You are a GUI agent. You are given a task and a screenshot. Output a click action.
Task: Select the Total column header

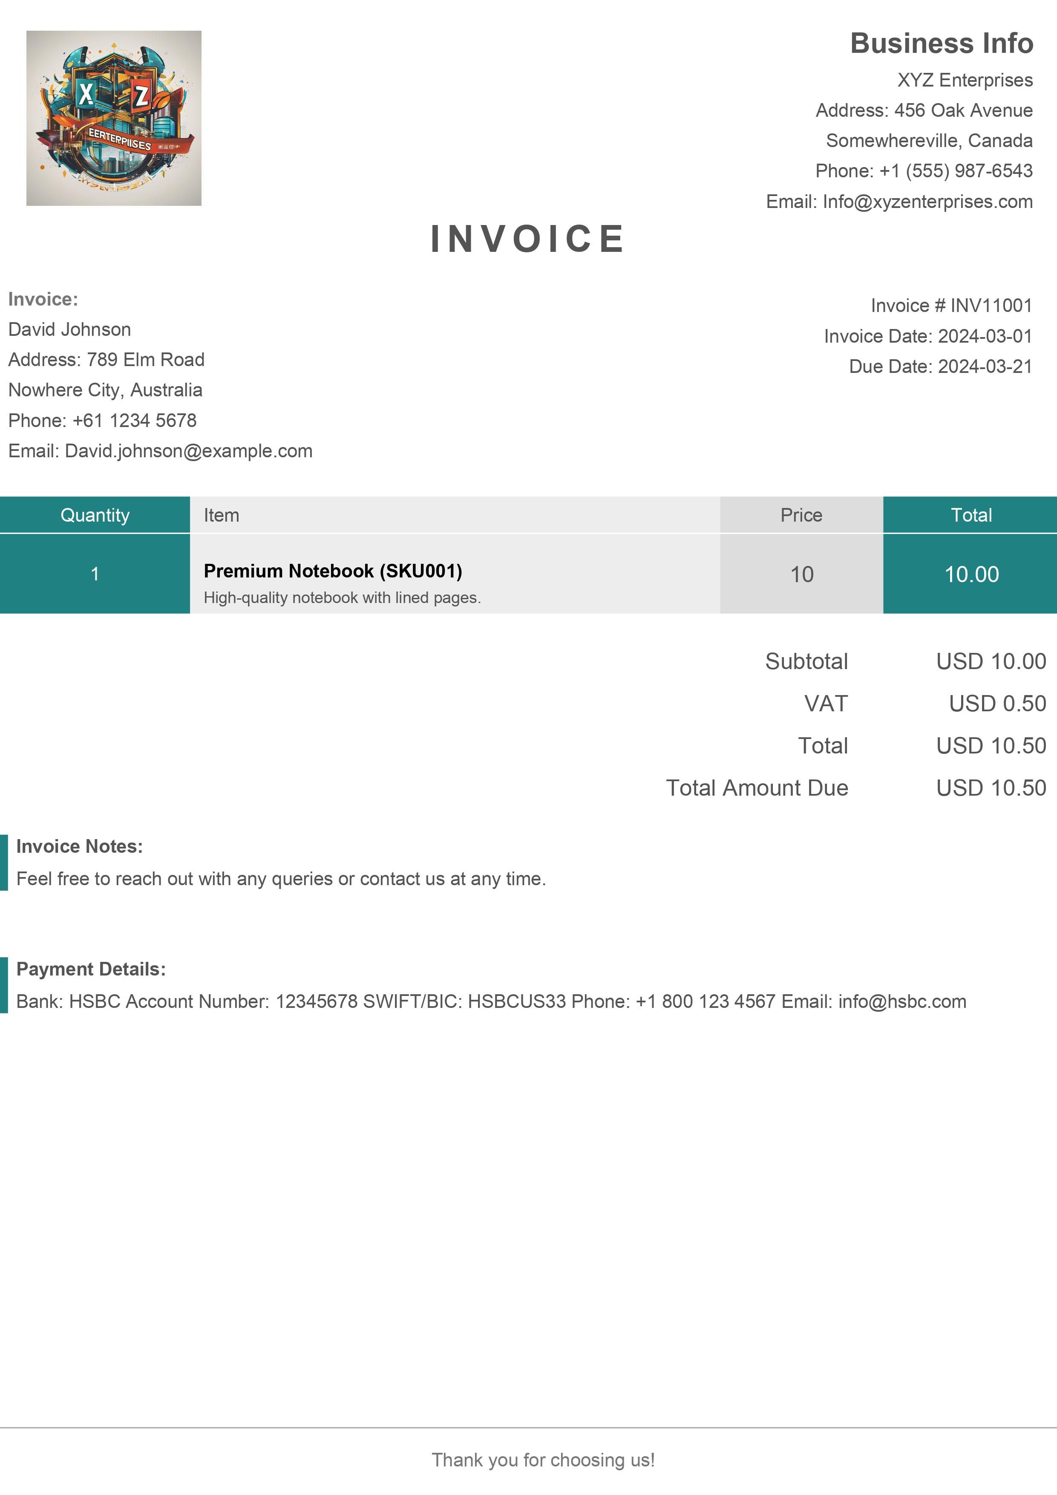(971, 515)
